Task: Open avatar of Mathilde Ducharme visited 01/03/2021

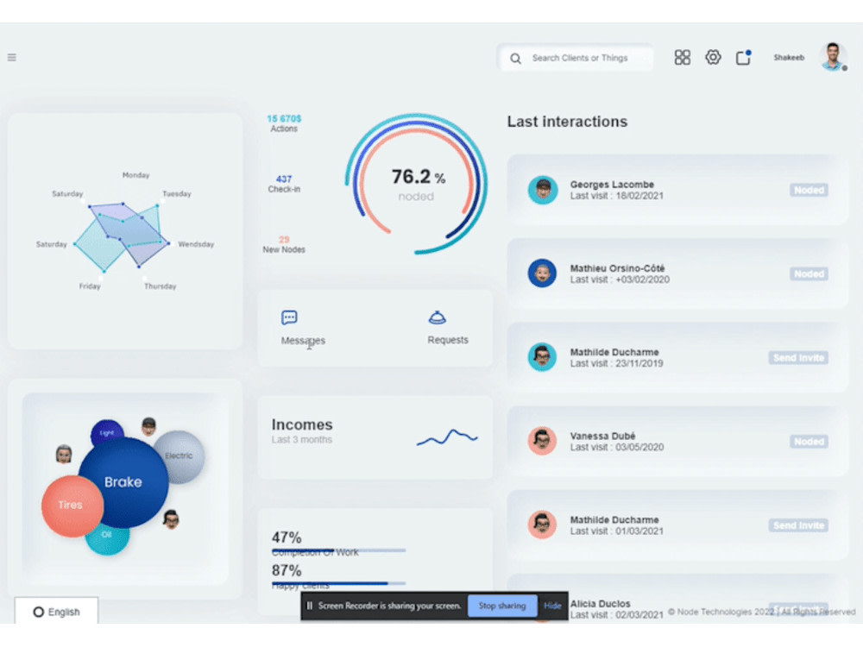Action: click(x=543, y=525)
